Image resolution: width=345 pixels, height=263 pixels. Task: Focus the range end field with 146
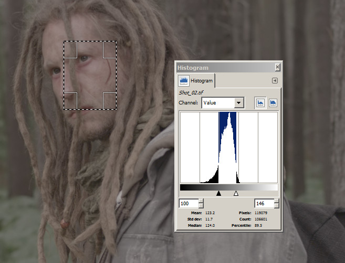[x=264, y=203]
